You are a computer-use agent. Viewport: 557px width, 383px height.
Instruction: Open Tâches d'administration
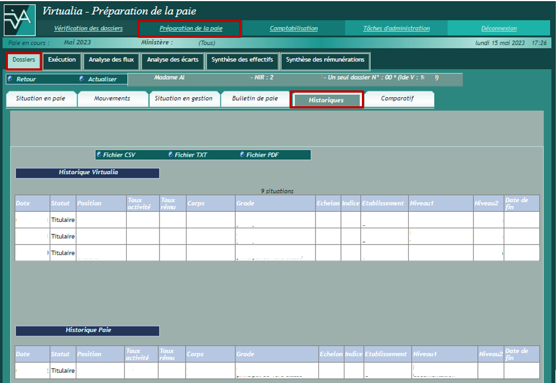[x=396, y=28]
